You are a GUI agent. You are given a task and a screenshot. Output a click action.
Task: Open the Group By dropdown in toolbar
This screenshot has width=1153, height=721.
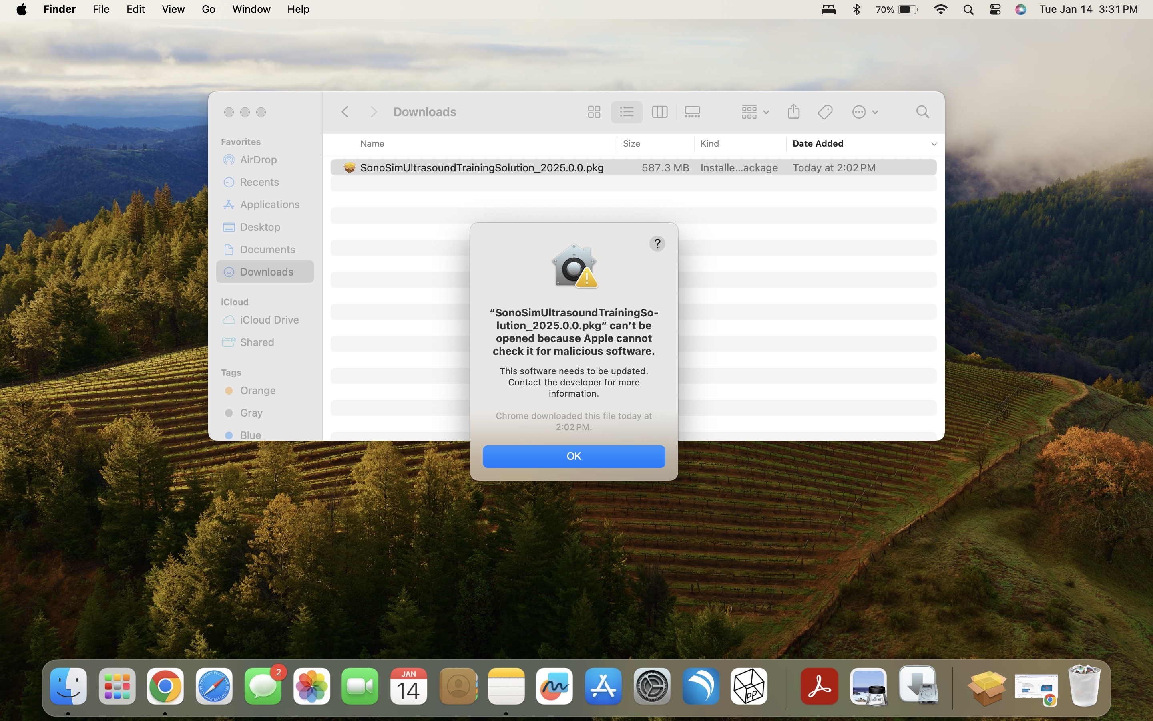(755, 112)
